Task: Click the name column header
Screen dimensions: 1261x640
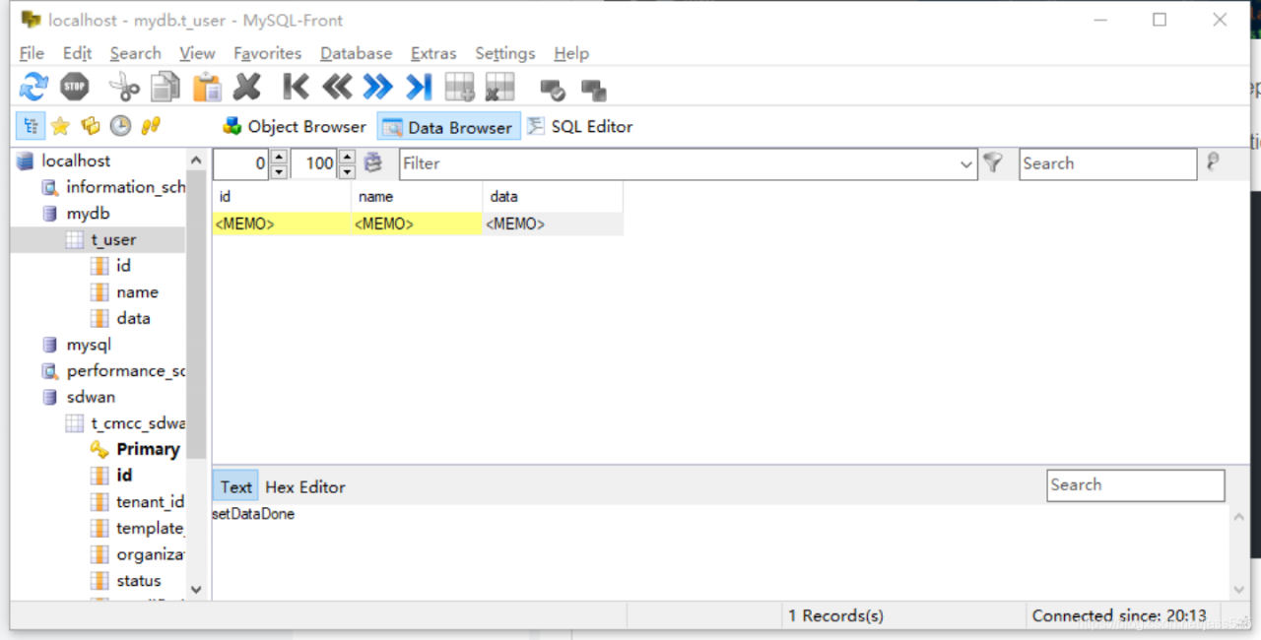Action: pyautogui.click(x=417, y=197)
